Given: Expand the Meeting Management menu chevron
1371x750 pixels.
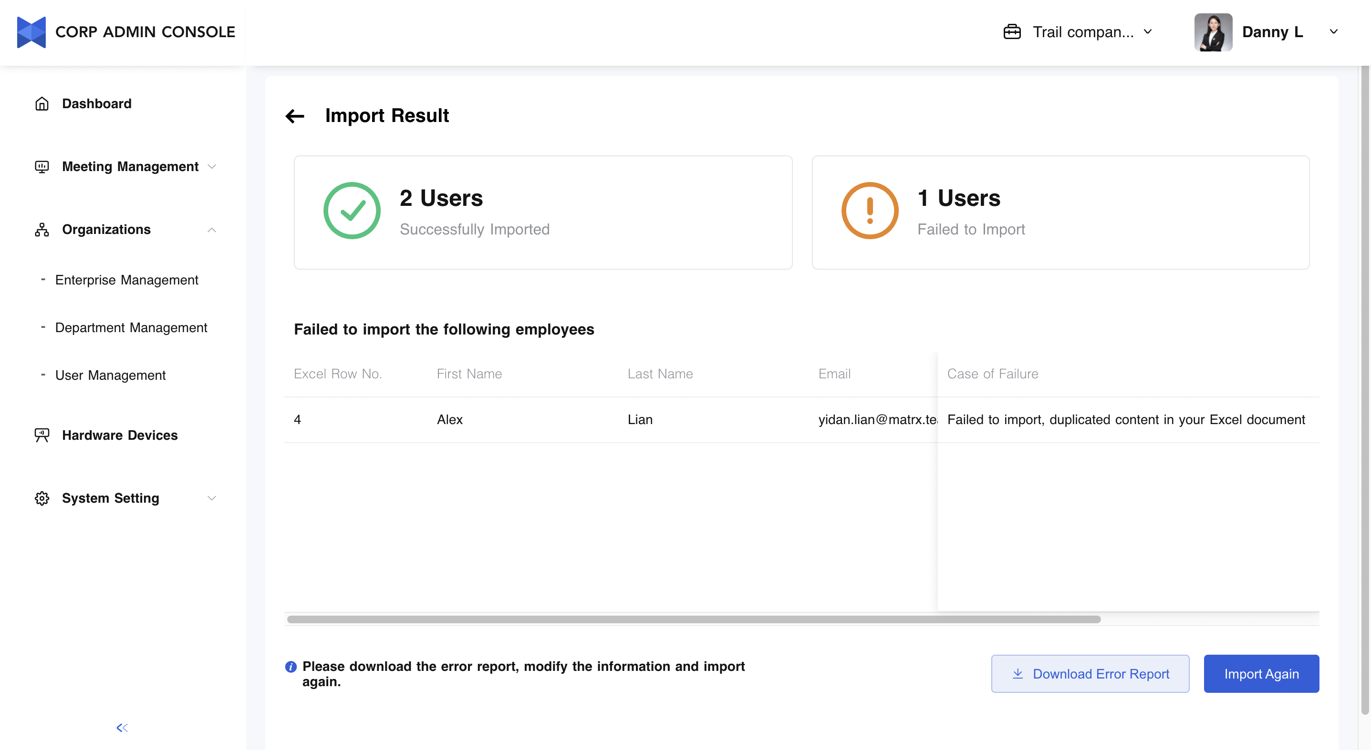Looking at the screenshot, I should pos(212,167).
